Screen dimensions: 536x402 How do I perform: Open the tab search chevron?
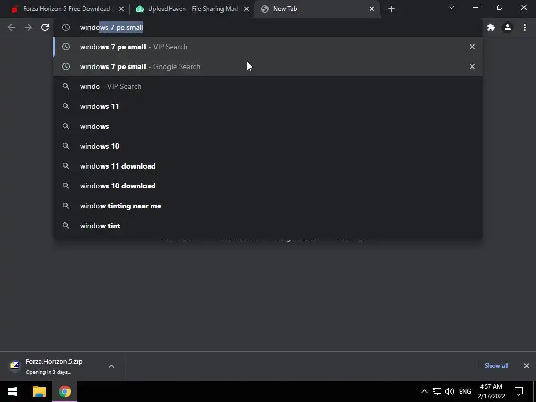click(452, 7)
